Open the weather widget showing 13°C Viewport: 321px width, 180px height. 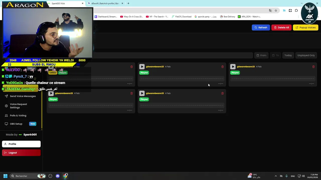point(254,176)
